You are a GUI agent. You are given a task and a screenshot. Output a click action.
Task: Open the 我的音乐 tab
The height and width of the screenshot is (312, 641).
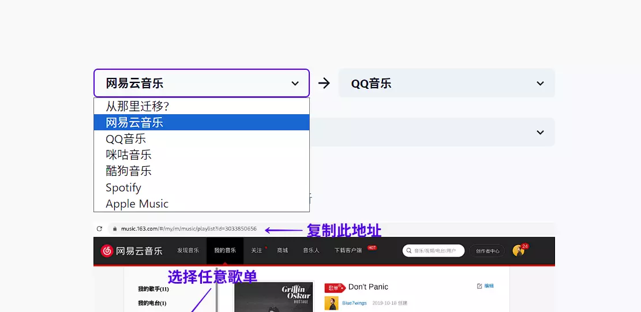(x=225, y=251)
